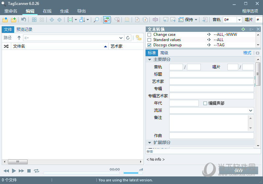Click the cover crop icon beside 保持
The height and width of the screenshot is (184, 263).
pyautogui.click(x=181, y=20)
